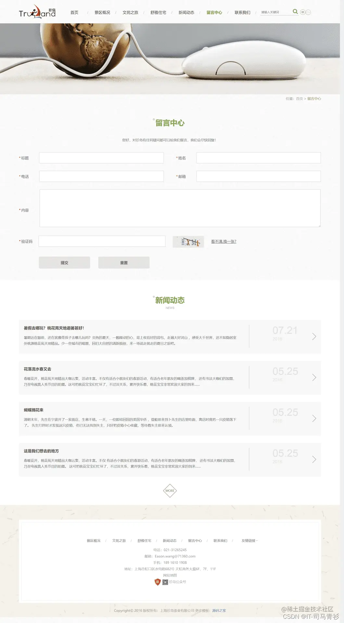Open the 新闻动态 menu item in header
Viewport: 344px width, 623px height.
pos(186,12)
